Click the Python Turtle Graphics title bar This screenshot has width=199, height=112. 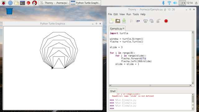tap(53, 24)
